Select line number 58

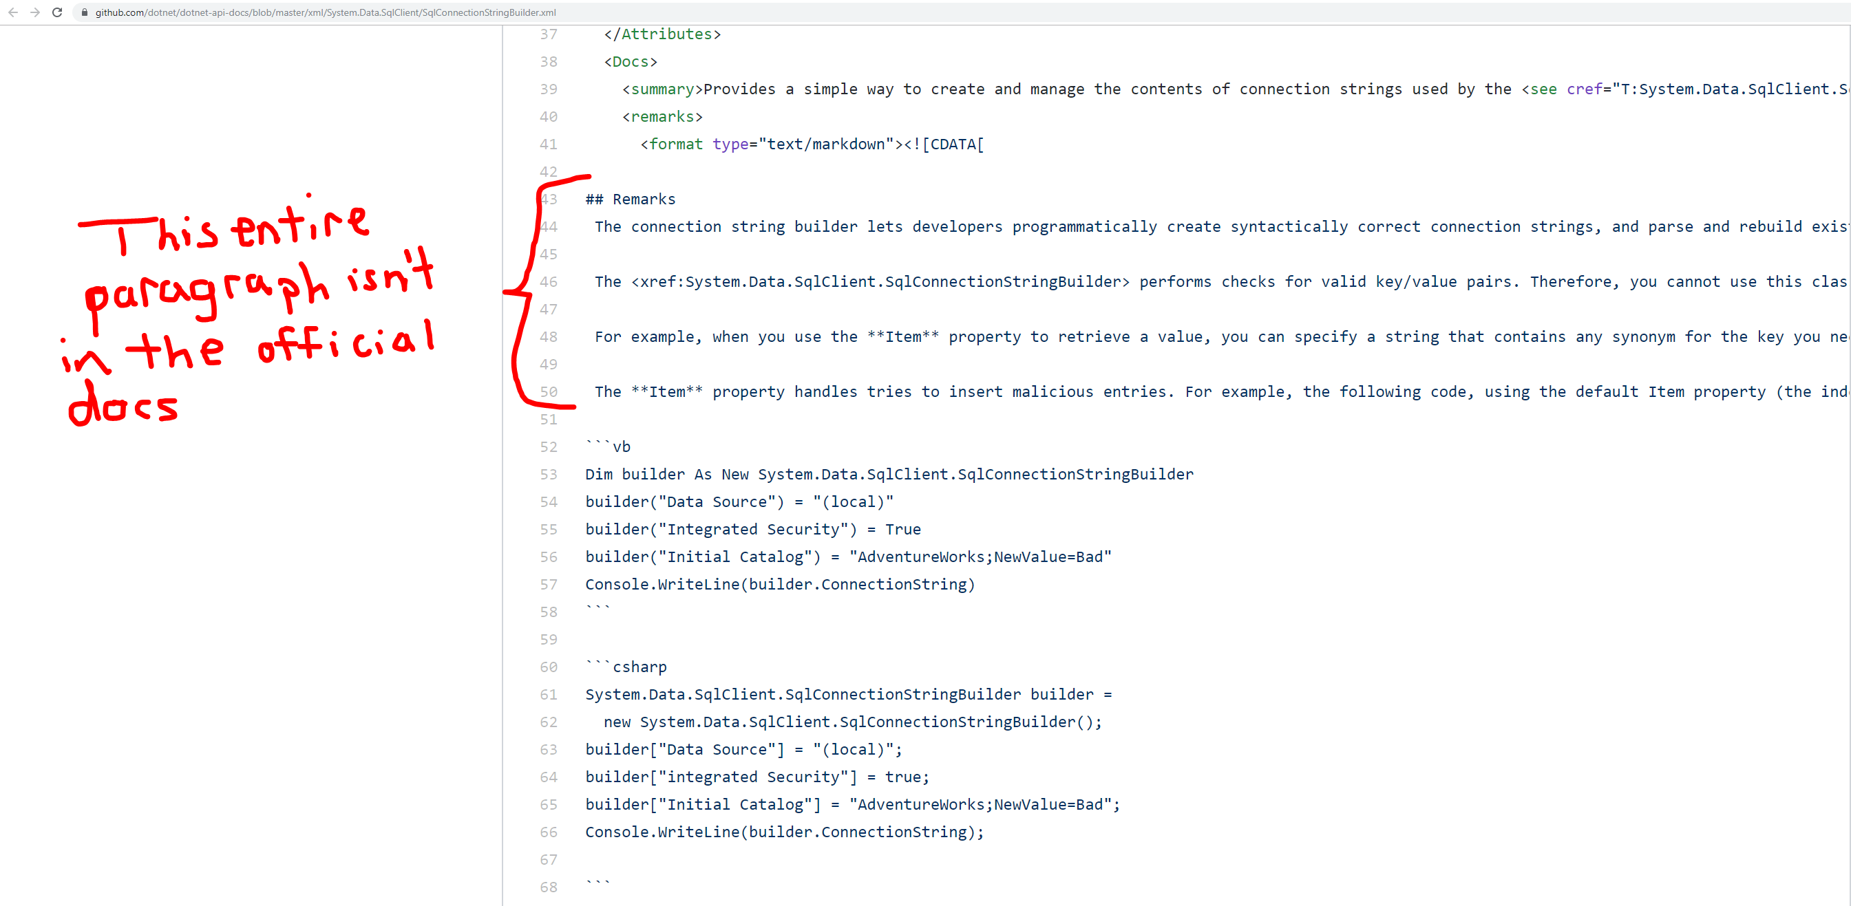point(549,612)
